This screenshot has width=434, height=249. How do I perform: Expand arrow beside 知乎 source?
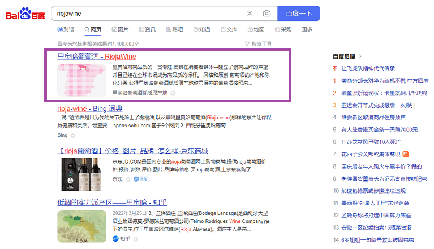click(136, 239)
